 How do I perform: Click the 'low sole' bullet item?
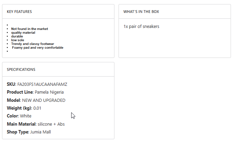18,40
